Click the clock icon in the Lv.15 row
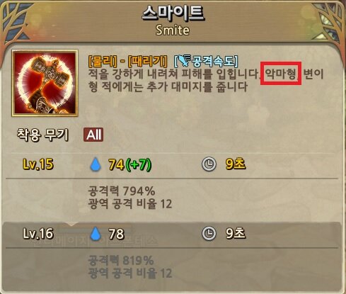This screenshot has width=346, height=294. (209, 164)
